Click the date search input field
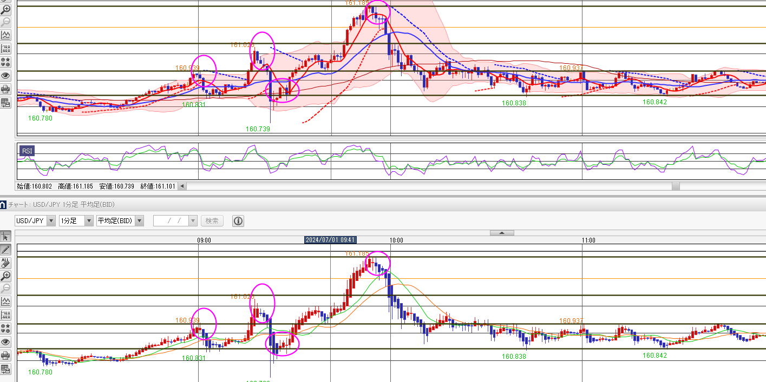The image size is (766, 382). pos(171,220)
